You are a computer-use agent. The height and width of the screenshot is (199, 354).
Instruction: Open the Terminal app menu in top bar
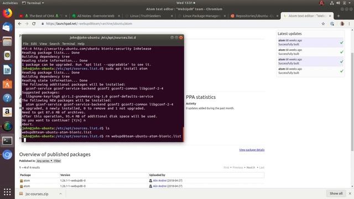33,3
